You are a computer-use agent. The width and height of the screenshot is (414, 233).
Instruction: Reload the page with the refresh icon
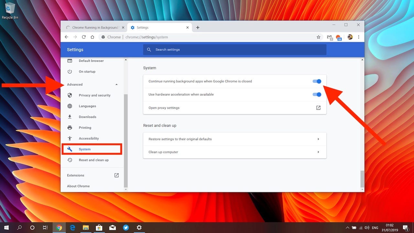click(x=84, y=37)
